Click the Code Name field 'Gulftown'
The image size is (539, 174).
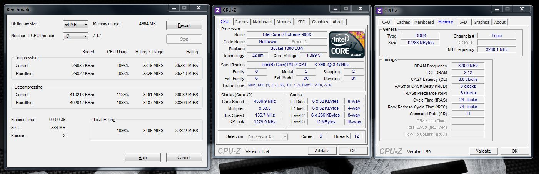pos(267,42)
